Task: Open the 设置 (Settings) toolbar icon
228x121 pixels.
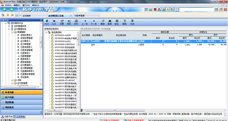Action: (62, 22)
